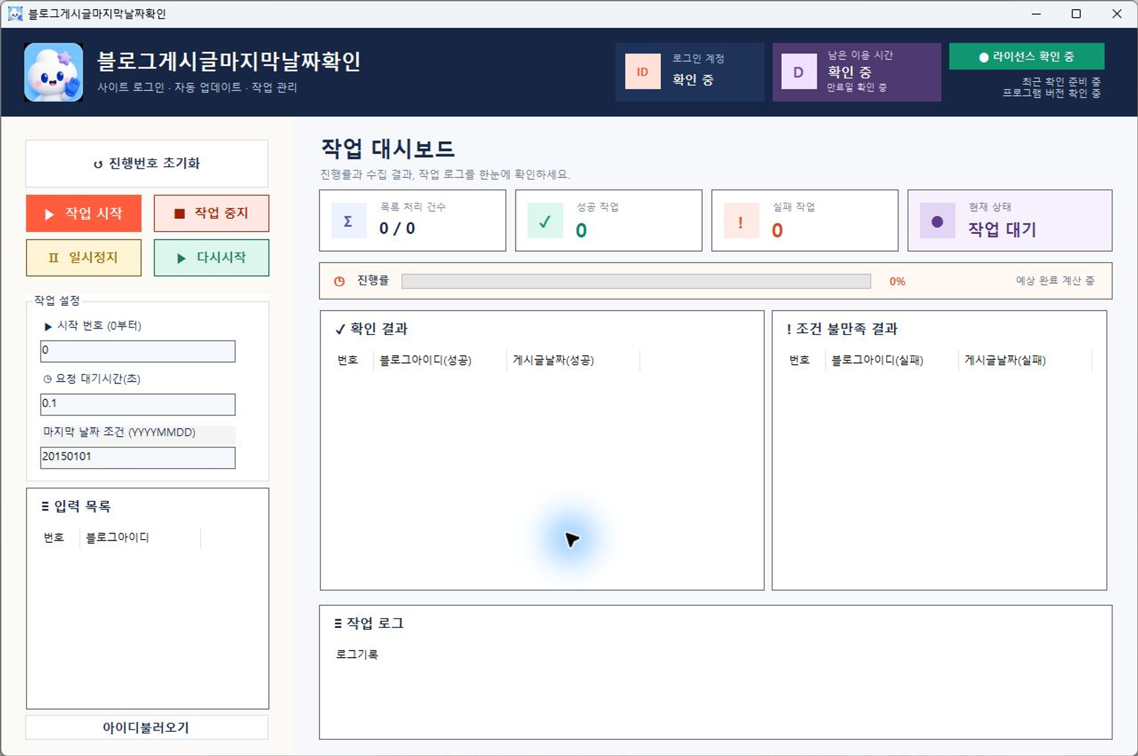
Task: Click 최근 확인 준비 중 status text
Action: coord(1061,82)
